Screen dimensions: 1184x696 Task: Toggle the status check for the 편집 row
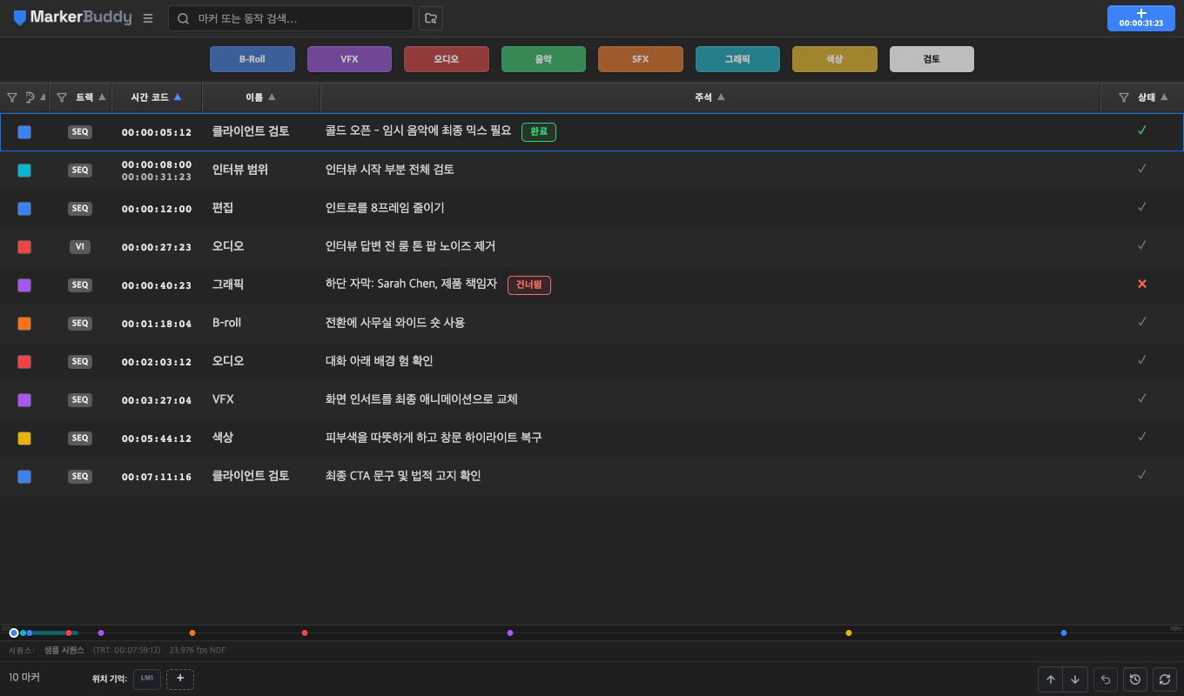pos(1142,207)
